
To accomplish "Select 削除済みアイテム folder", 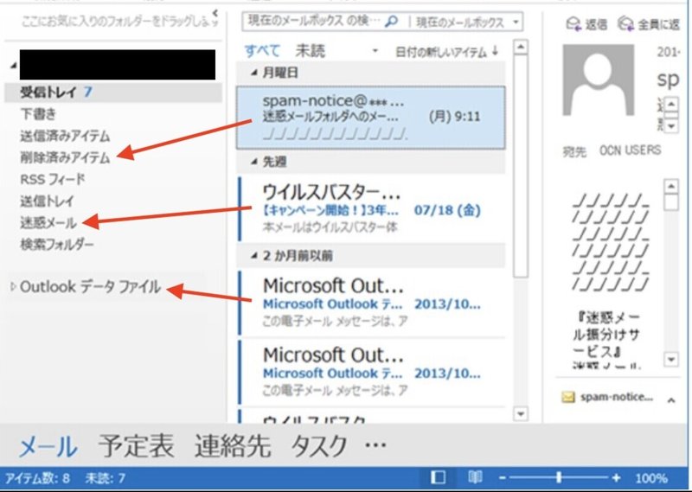I will tap(65, 157).
